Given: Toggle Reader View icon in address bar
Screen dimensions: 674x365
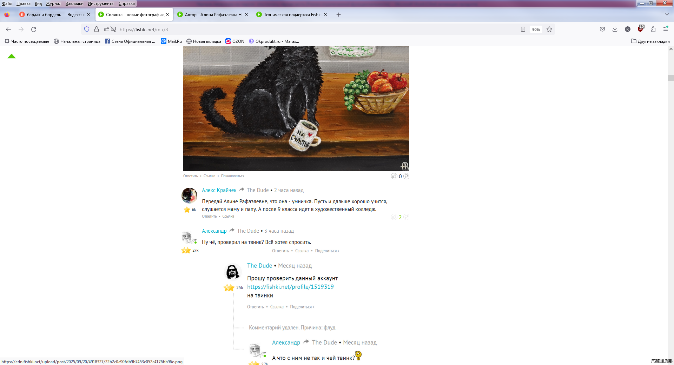Looking at the screenshot, I should (523, 29).
